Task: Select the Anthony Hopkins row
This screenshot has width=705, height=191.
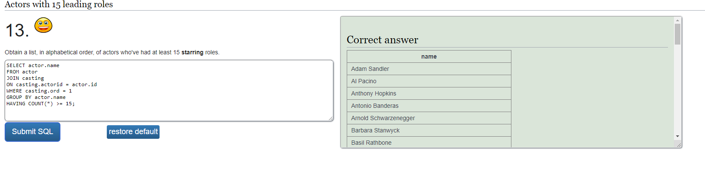Action: (429, 93)
